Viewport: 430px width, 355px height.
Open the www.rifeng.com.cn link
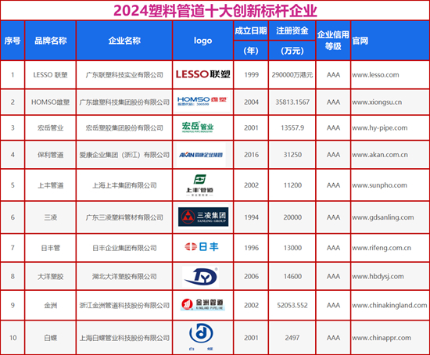pyautogui.click(x=382, y=248)
